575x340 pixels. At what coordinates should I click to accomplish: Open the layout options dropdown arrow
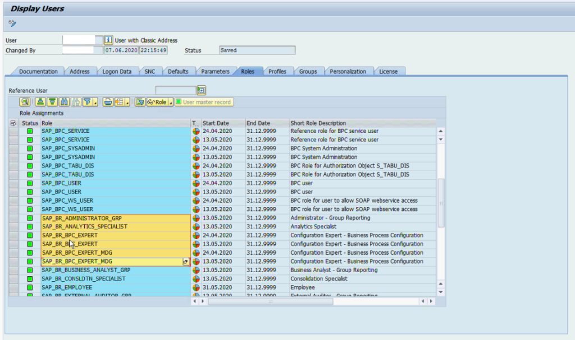tap(127, 102)
